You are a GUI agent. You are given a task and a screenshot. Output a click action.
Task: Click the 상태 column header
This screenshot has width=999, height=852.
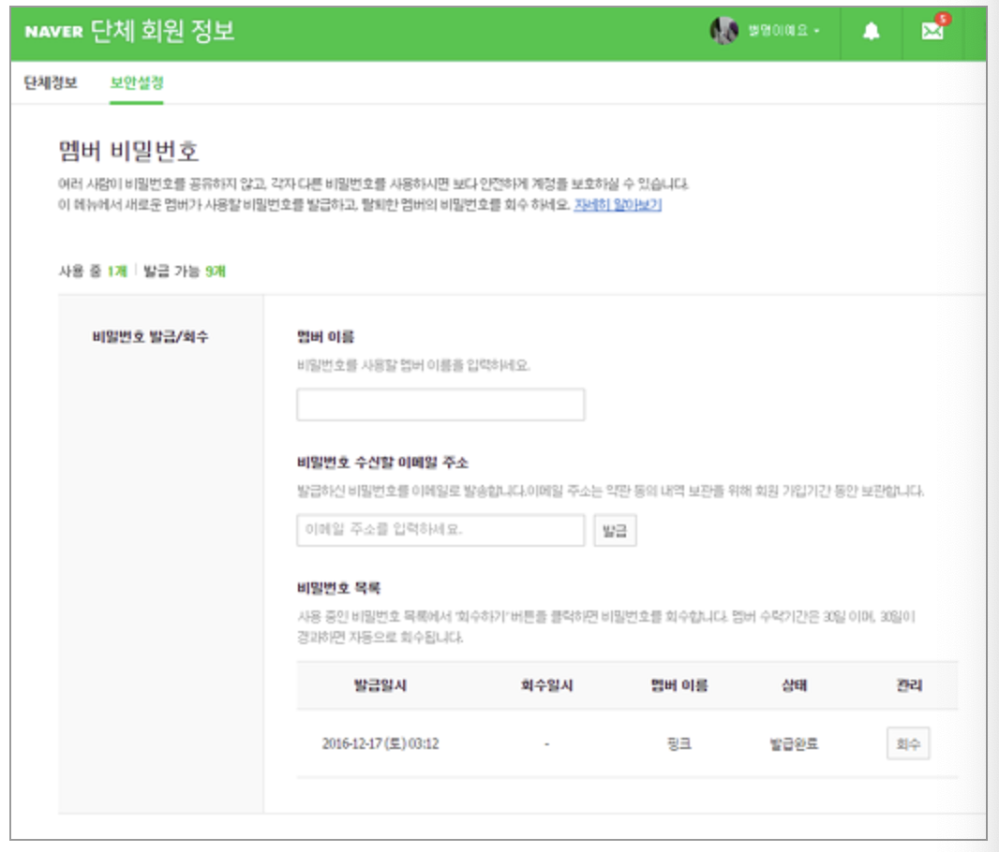(793, 685)
